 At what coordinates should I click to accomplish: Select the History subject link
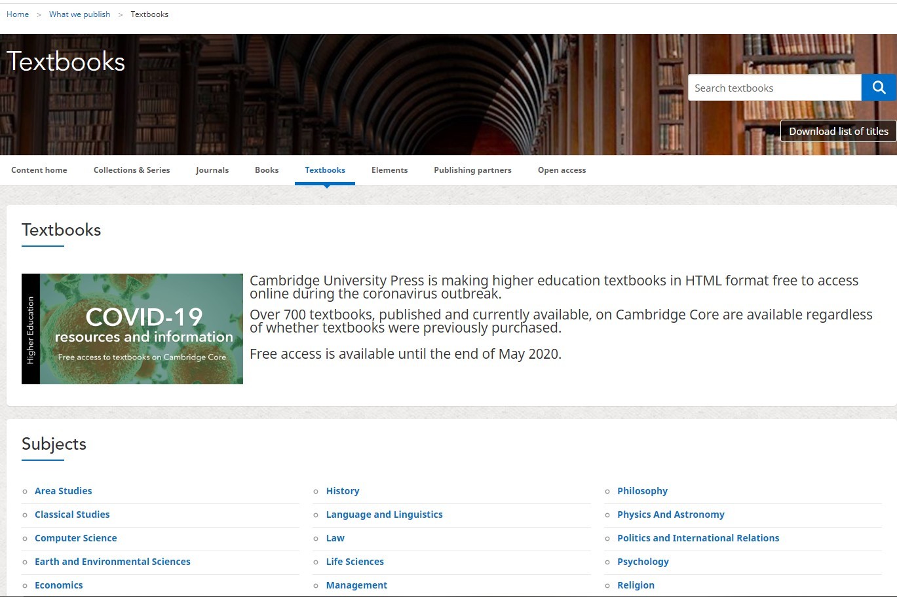(343, 491)
